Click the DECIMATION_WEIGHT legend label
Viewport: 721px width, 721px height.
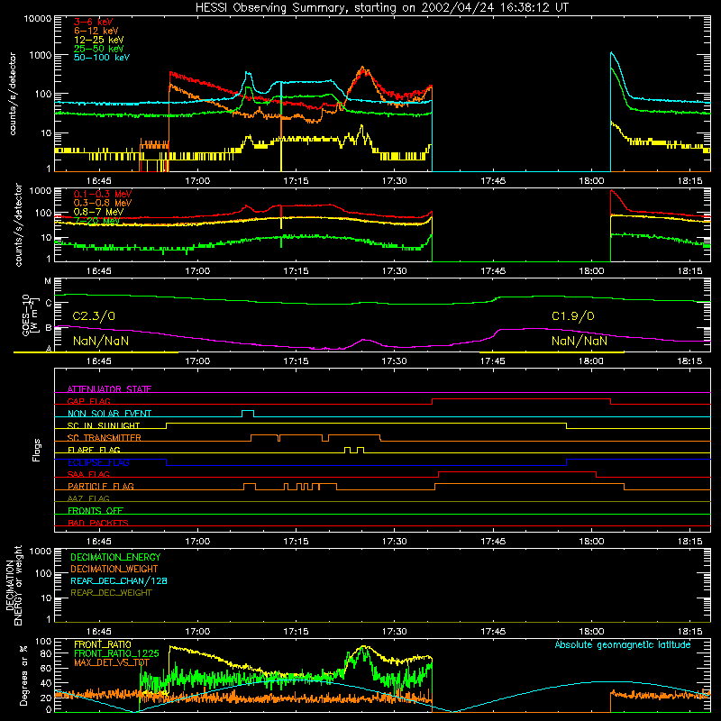click(114, 570)
